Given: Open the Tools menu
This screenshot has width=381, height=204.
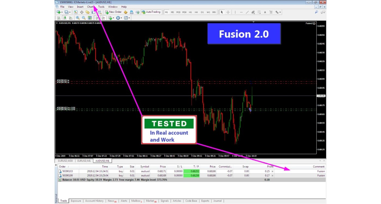Looking at the screenshot, I should pos(101,7).
